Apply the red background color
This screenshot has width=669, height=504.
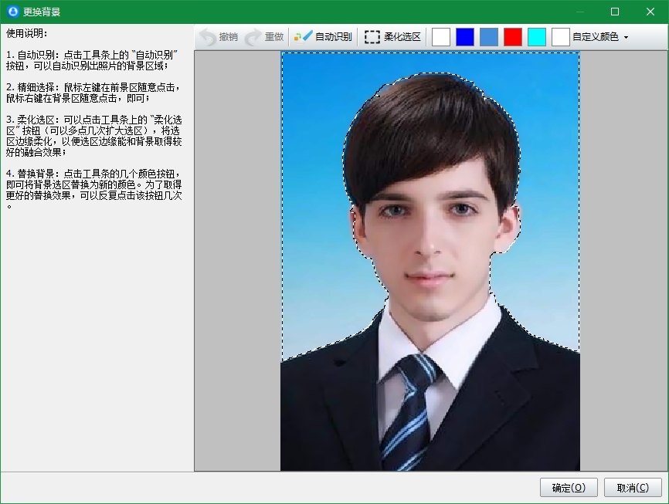click(513, 36)
